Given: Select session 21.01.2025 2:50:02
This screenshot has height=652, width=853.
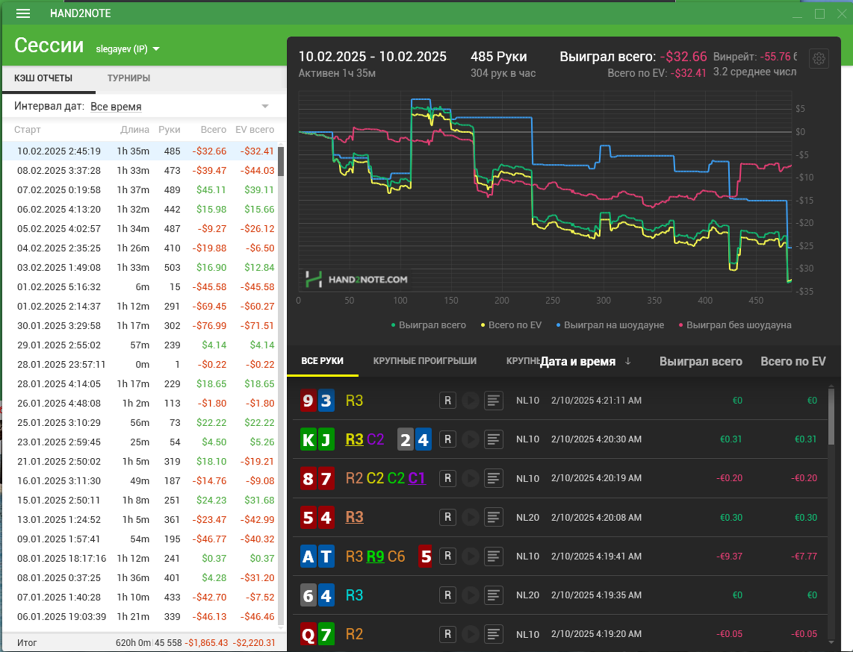Looking at the screenshot, I should (x=140, y=462).
